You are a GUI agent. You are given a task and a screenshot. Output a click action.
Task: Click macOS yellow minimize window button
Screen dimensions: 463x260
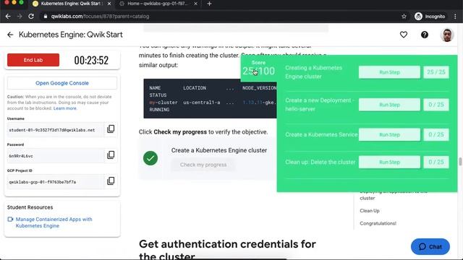pyautogui.click(x=14, y=2)
